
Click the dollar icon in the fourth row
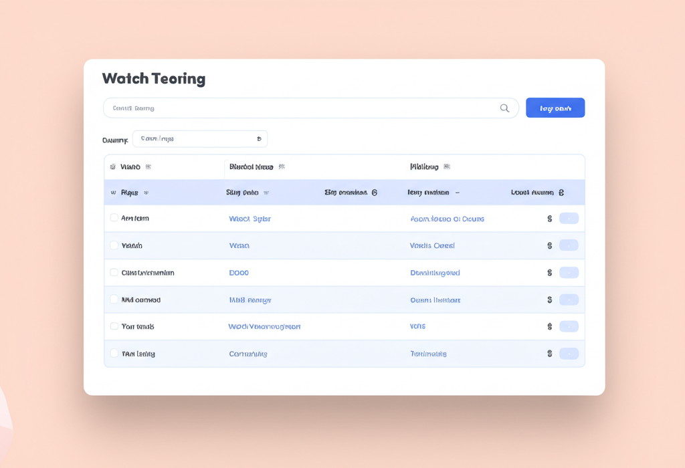click(550, 300)
